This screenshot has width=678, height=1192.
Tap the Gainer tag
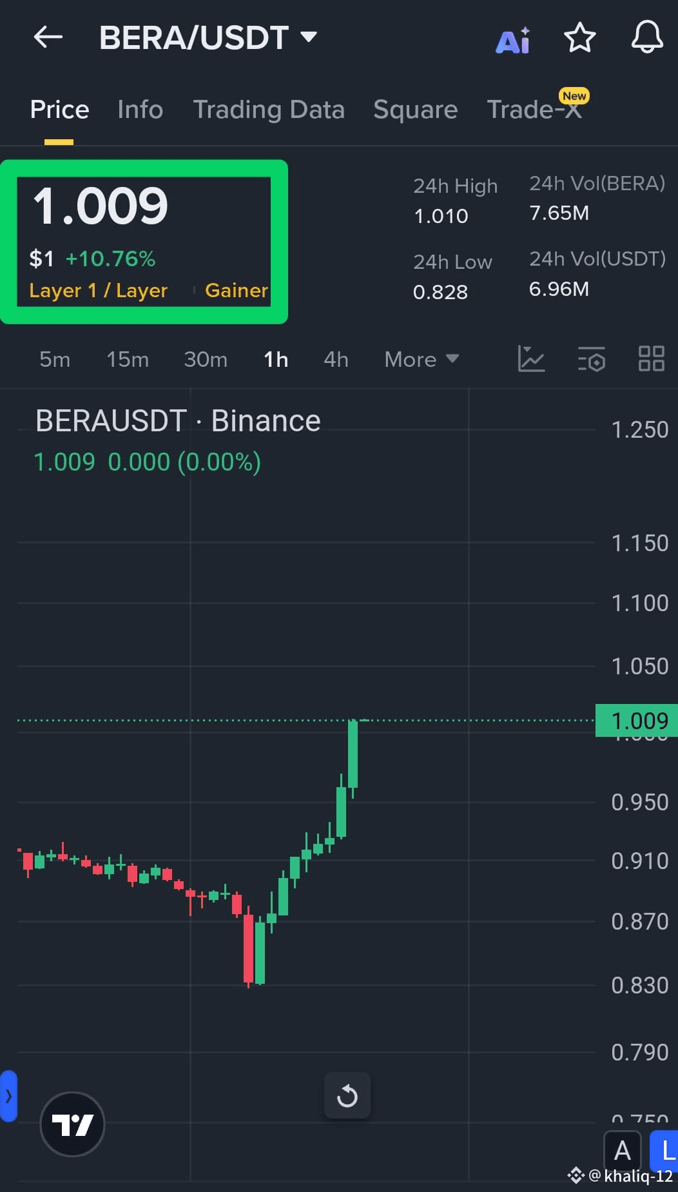tap(237, 291)
